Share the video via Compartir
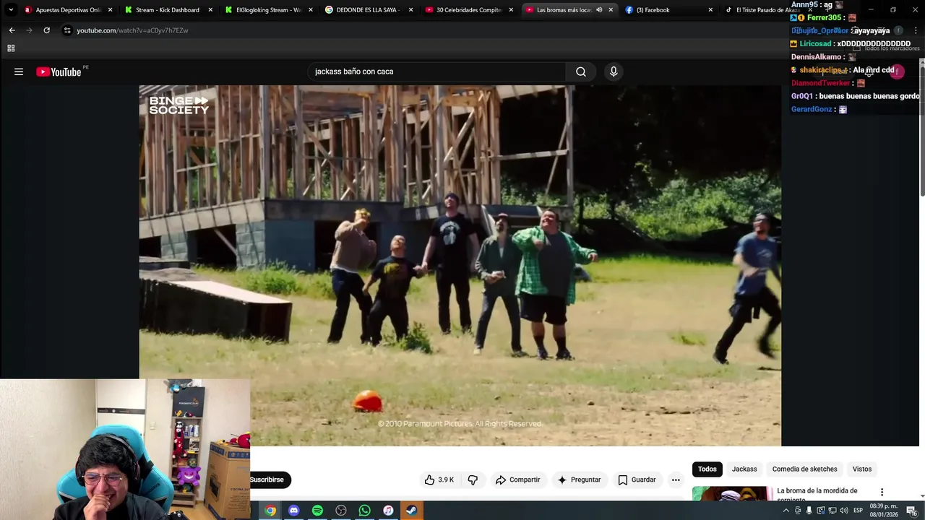Image resolution: width=925 pixels, height=520 pixels. pos(517,480)
